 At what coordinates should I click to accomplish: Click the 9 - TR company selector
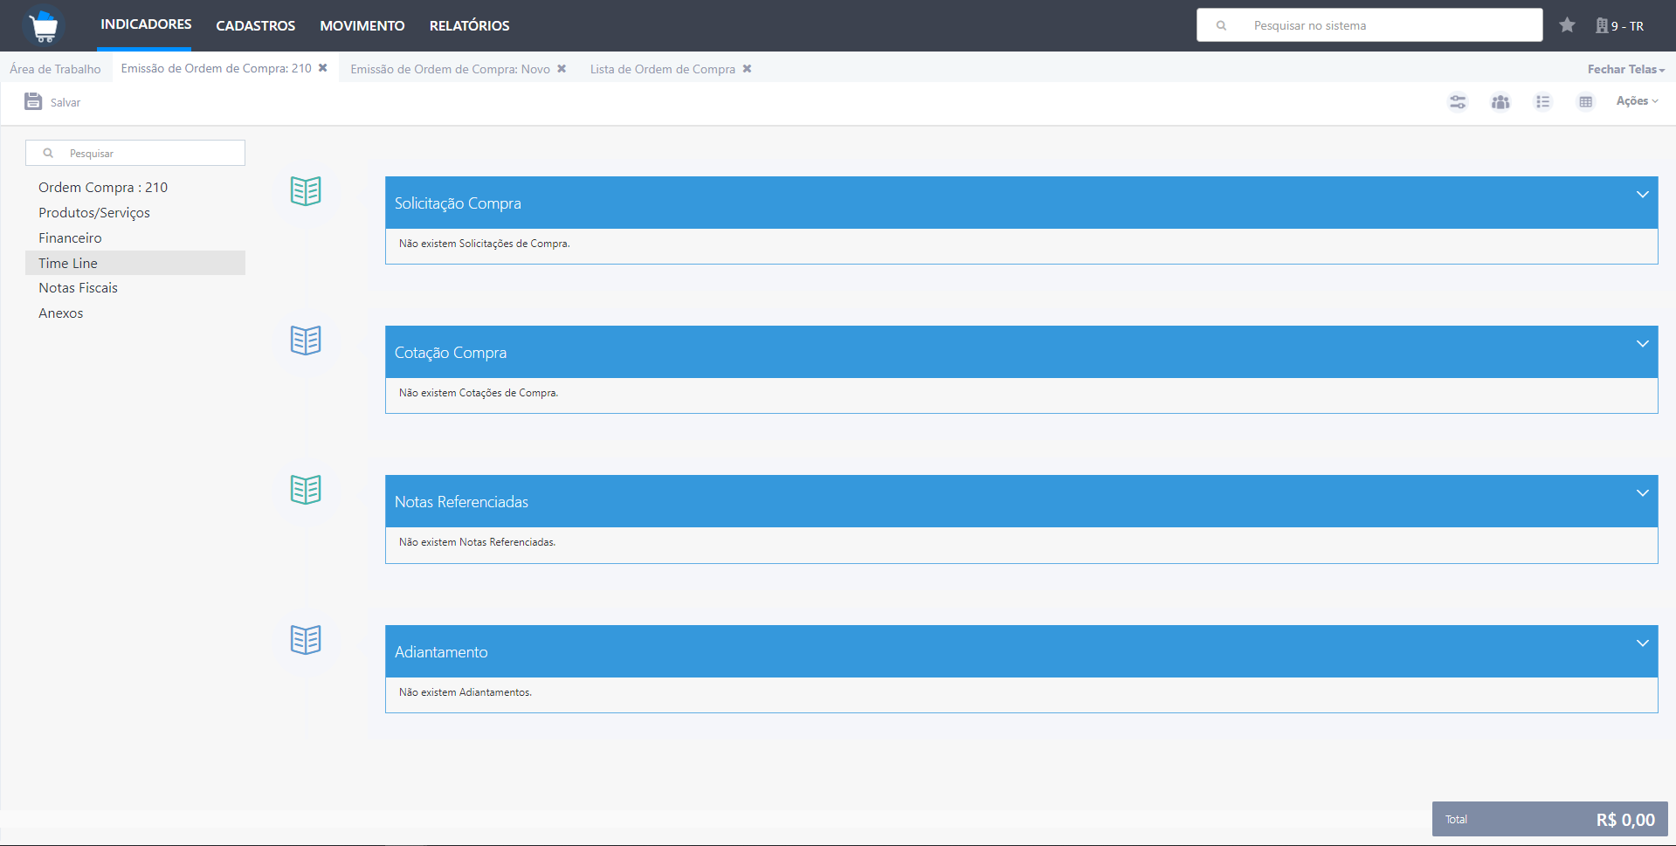(1620, 26)
